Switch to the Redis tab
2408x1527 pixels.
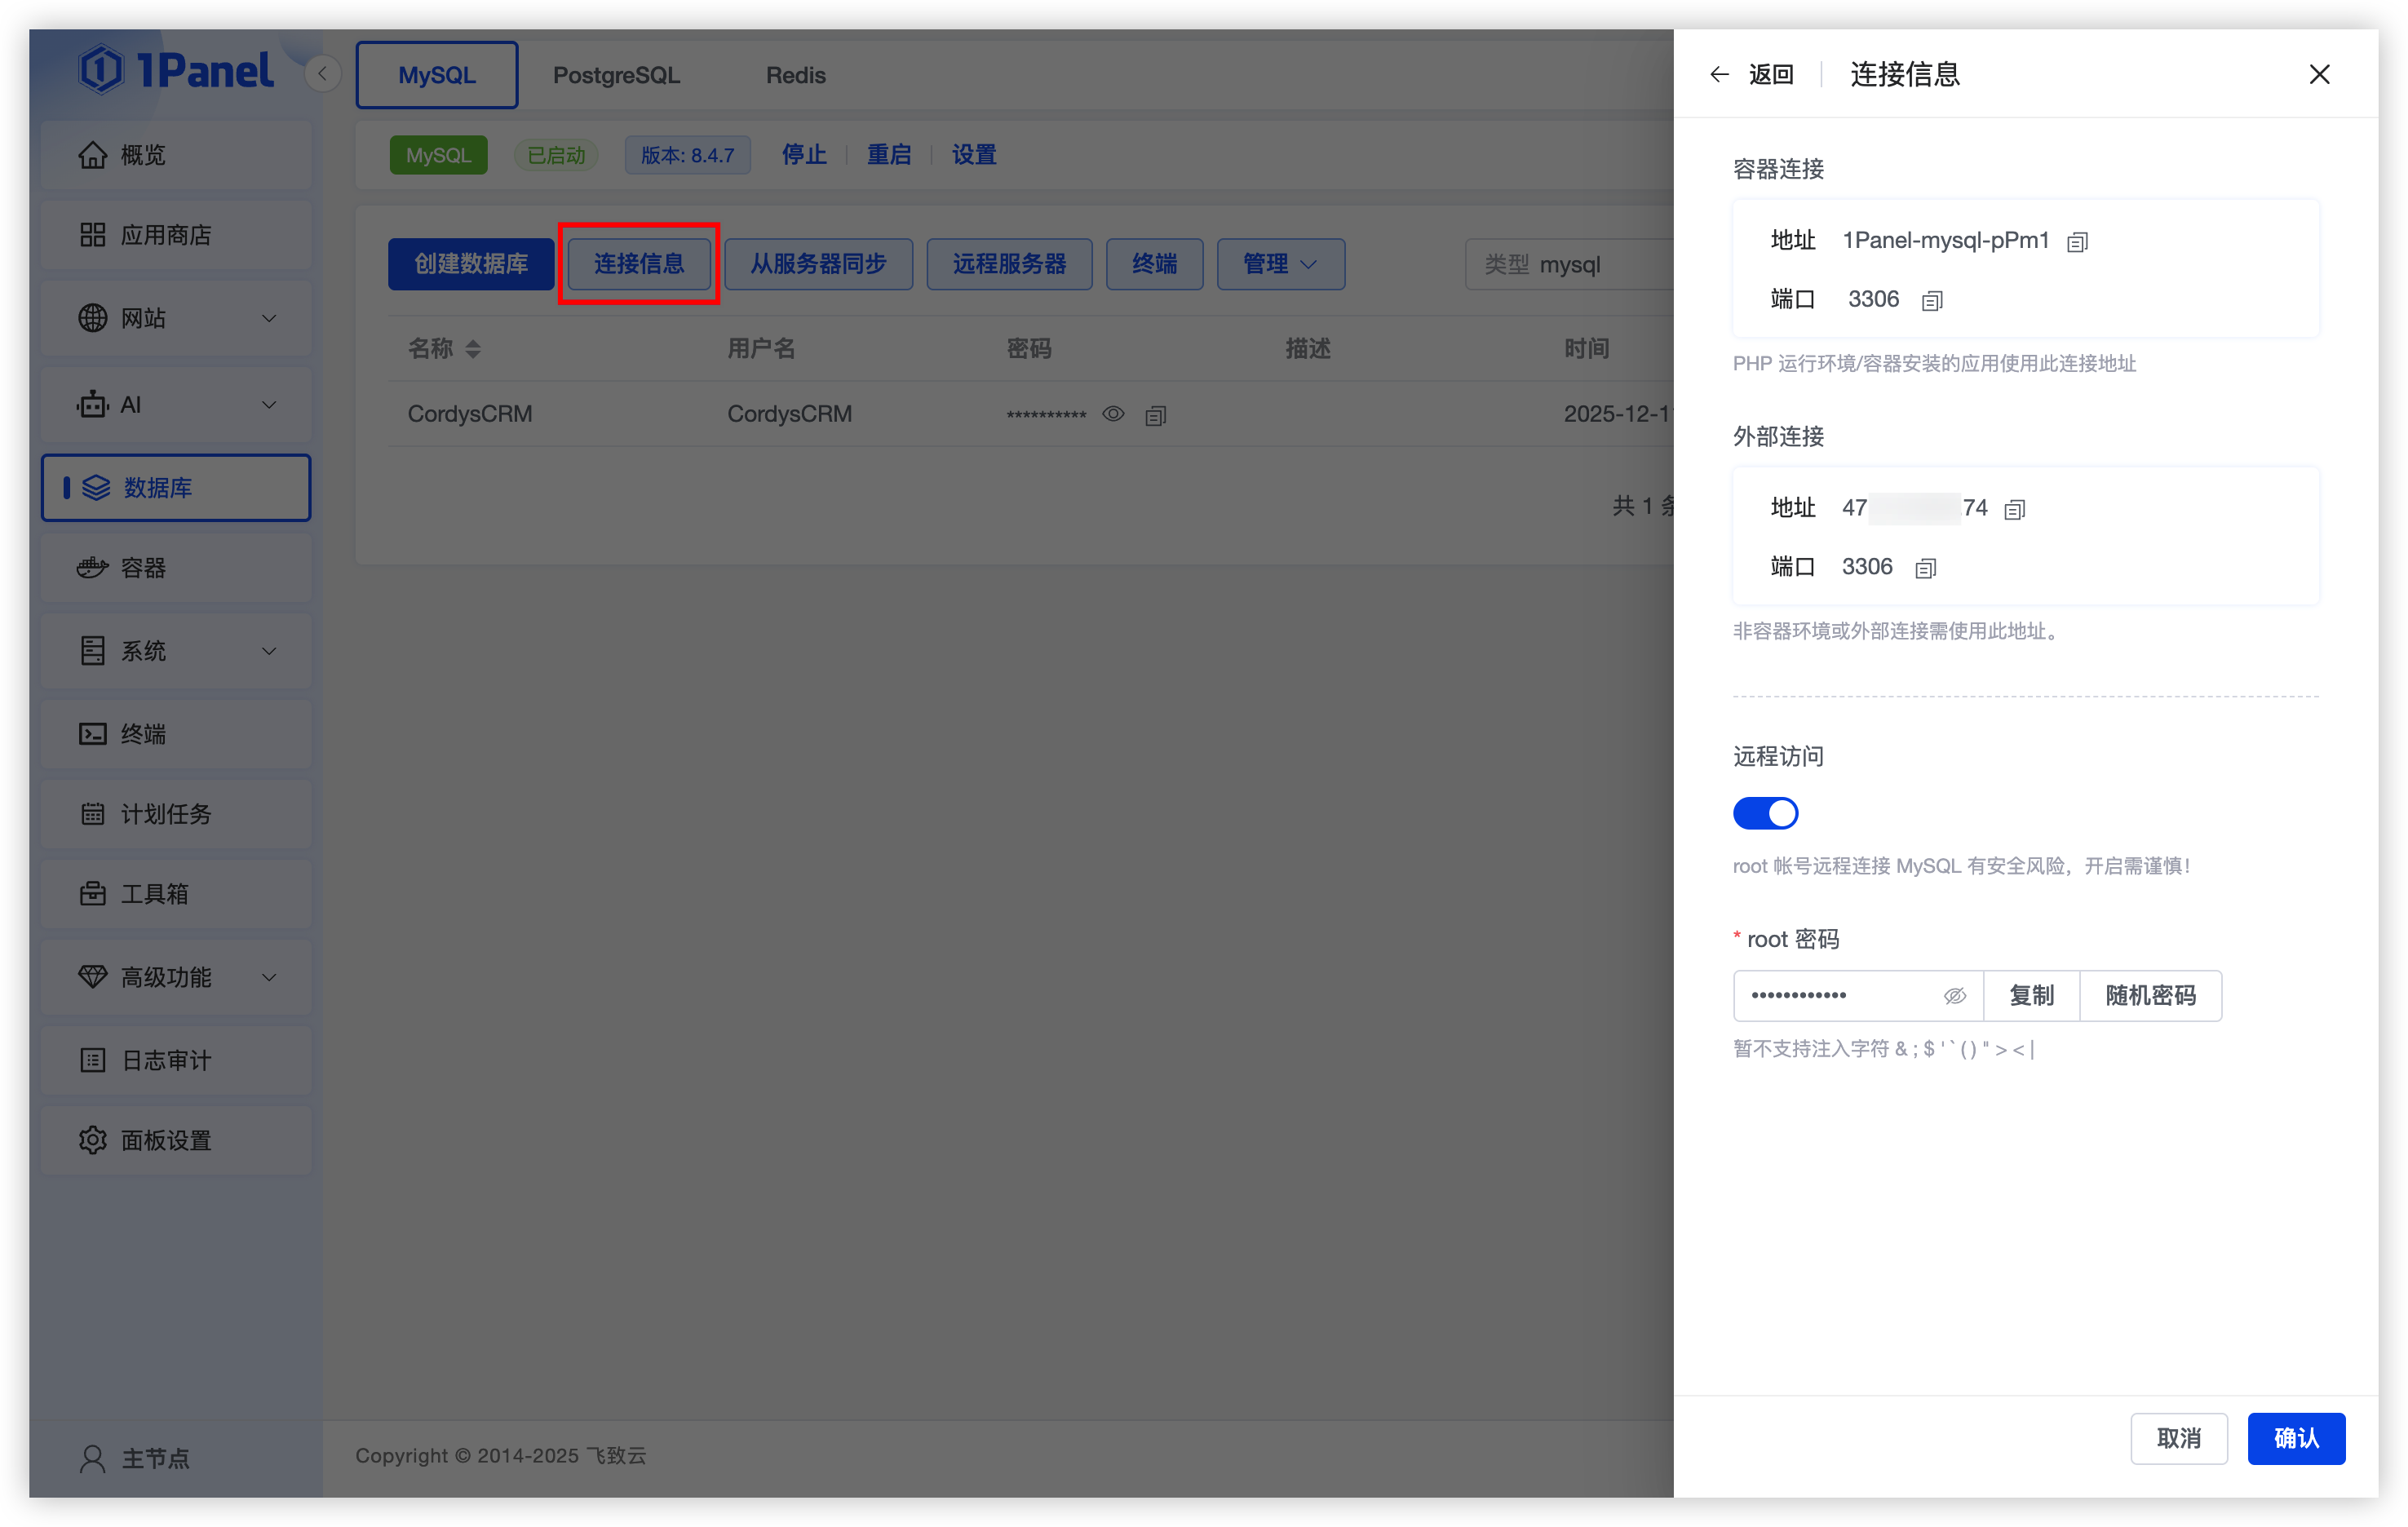[795, 74]
